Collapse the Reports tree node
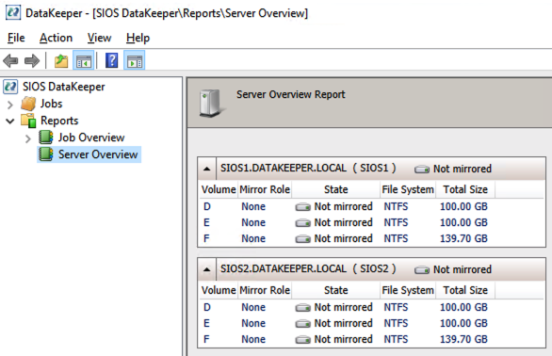Image resolution: width=552 pixels, height=356 pixels. (x=10, y=121)
